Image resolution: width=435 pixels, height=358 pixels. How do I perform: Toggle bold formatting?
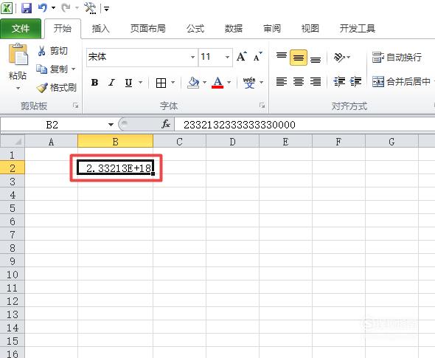tap(94, 83)
